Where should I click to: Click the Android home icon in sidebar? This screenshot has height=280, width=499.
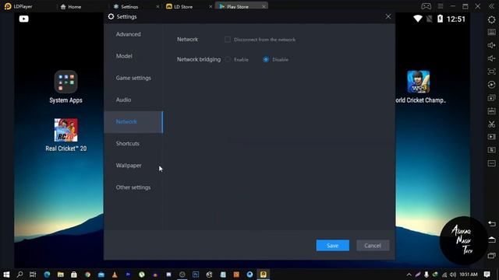point(492,240)
